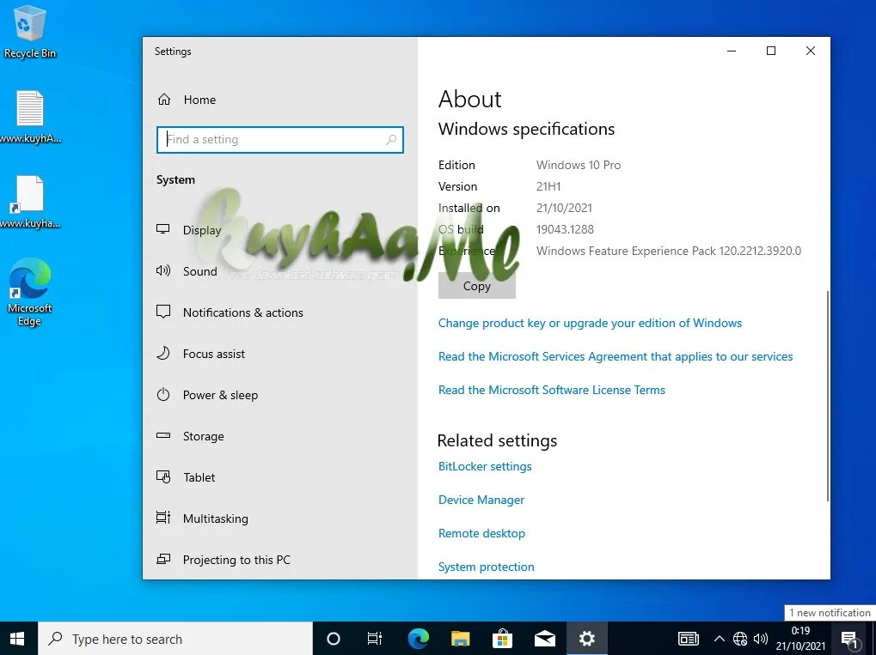Open File Explorer from the taskbar
This screenshot has width=876, height=655.
click(x=460, y=639)
